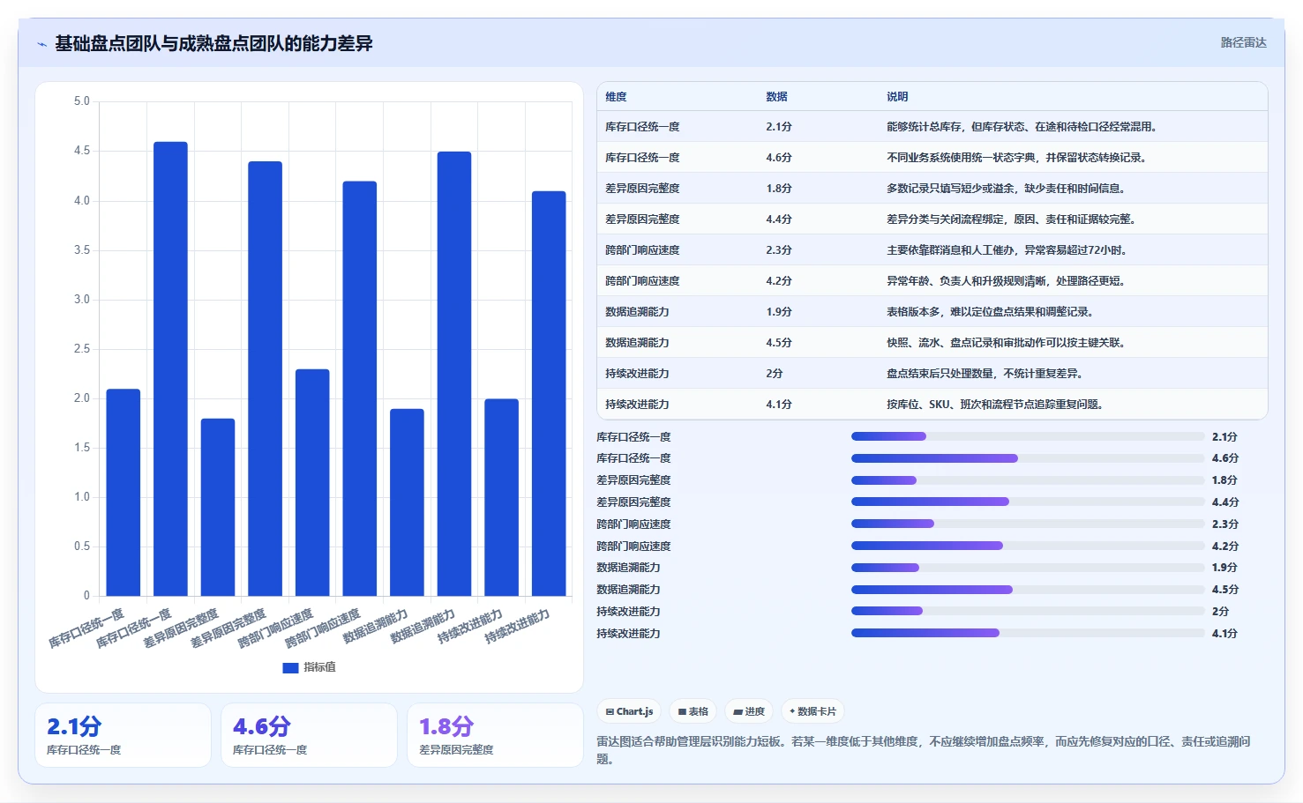Click the chart bar with value 4.4
This screenshot has width=1303, height=803.
coord(265,379)
